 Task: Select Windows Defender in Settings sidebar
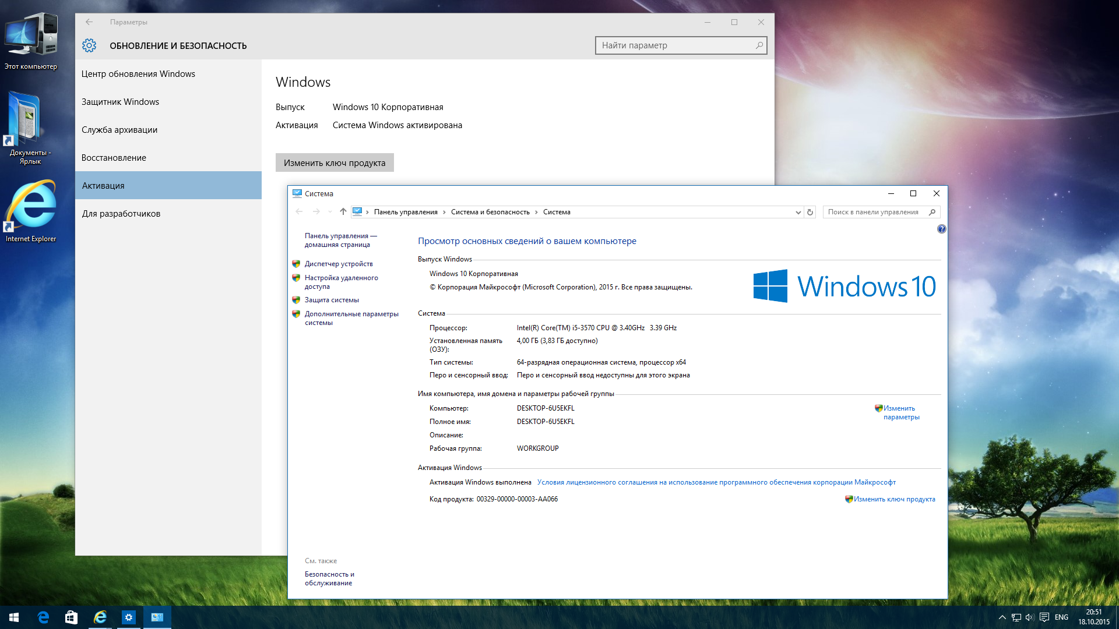pos(168,102)
